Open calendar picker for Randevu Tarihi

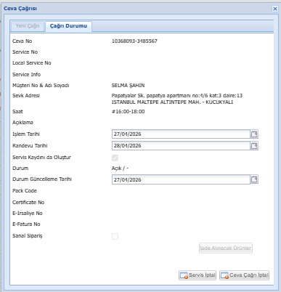point(254,146)
